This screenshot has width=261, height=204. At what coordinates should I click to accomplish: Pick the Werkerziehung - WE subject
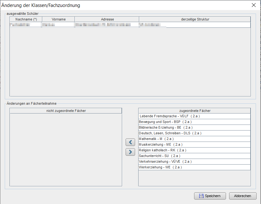(x=160, y=167)
